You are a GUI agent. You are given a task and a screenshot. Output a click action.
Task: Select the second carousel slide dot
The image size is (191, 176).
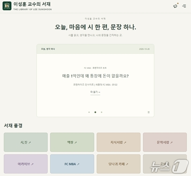pos(95,112)
